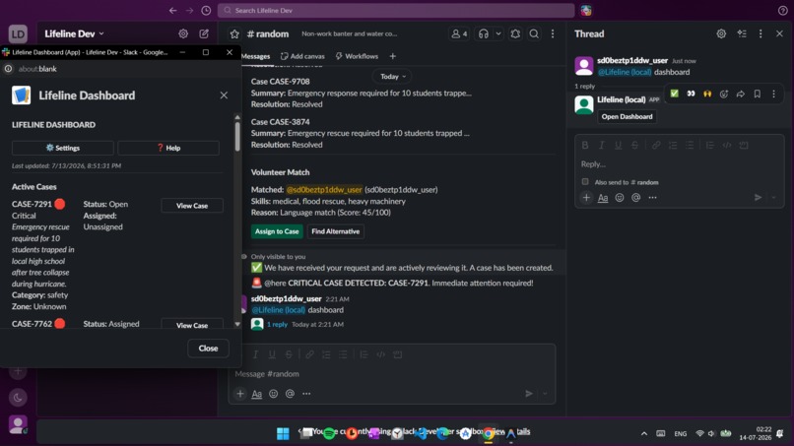
Task: Italic button in thread reply toolbar
Action: [602, 146]
